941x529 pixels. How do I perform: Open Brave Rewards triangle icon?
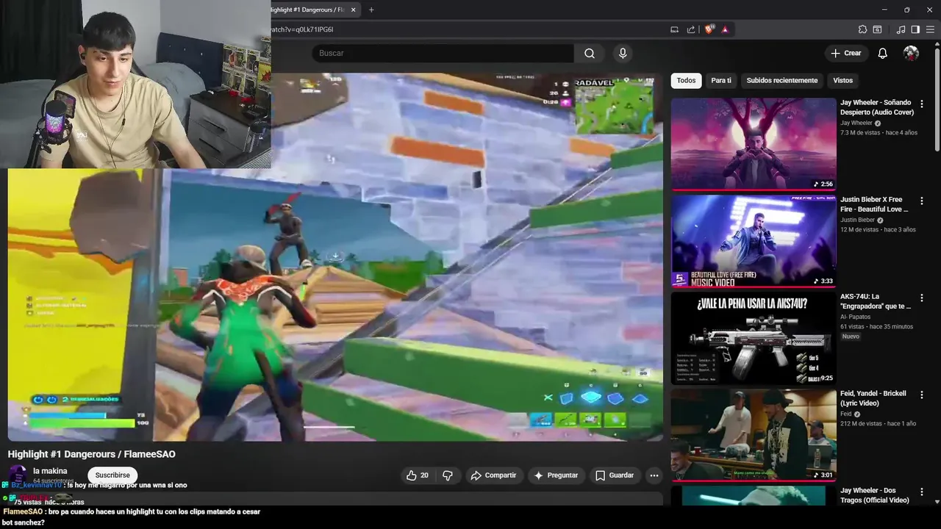tap(725, 29)
